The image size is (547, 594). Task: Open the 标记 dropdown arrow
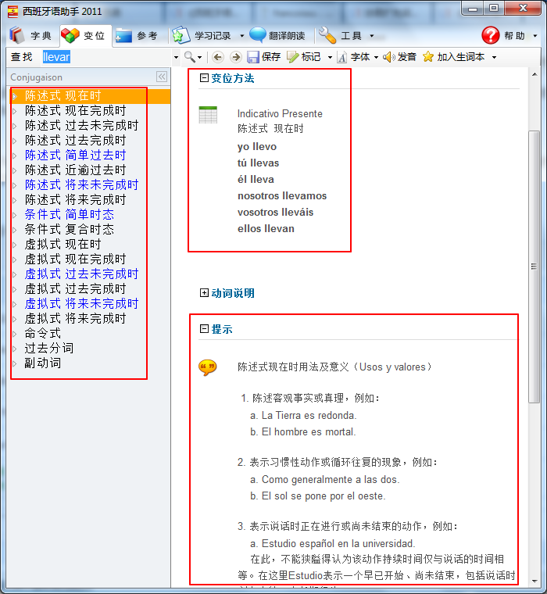[x=330, y=58]
